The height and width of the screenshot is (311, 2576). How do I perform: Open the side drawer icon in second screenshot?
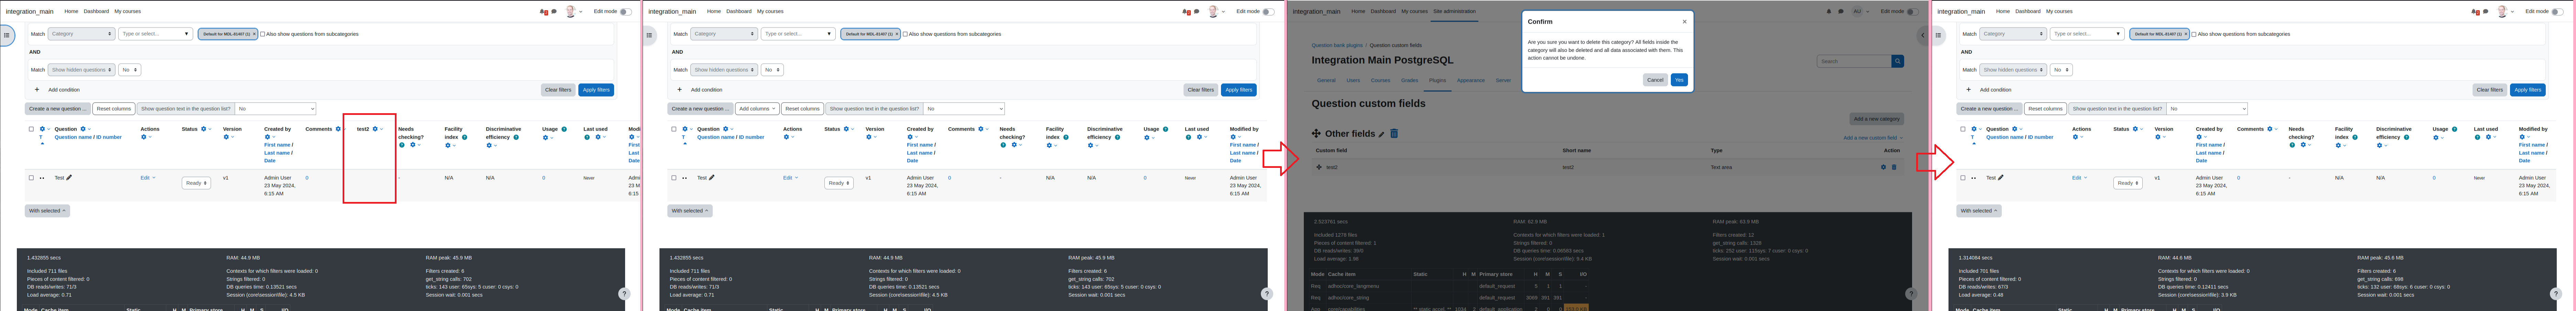pyautogui.click(x=649, y=35)
